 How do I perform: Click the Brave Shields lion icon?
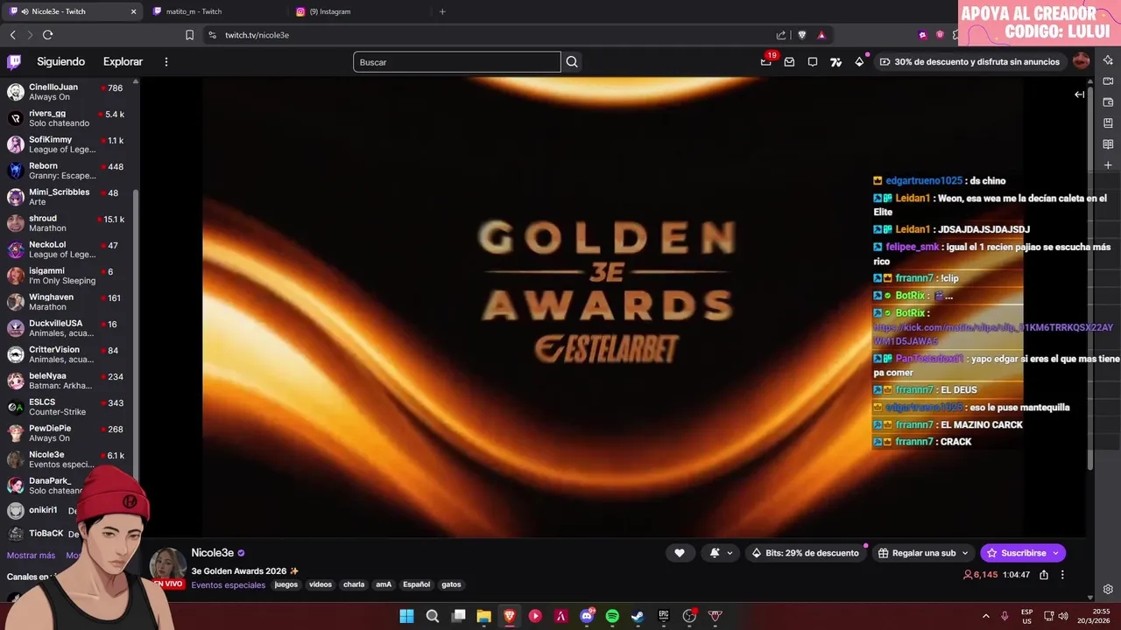coord(801,35)
